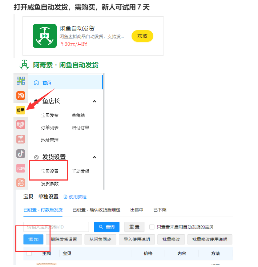Image resolution: width=258 pixels, height=267 pixels.
Task: Click the blue 查询 search button
Action: click(106, 227)
